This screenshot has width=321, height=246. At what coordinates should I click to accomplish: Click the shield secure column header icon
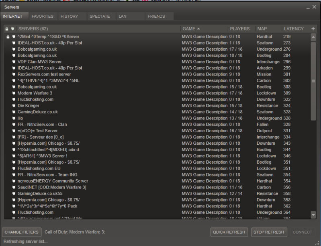point(13,29)
